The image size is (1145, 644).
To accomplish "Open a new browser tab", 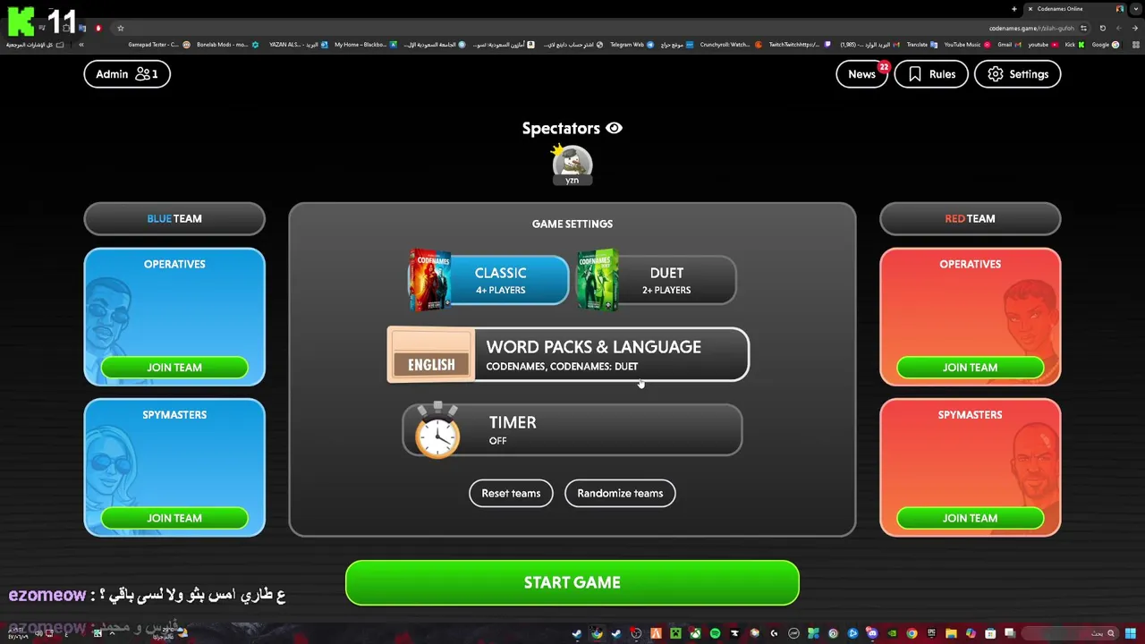I will pos(1014,9).
